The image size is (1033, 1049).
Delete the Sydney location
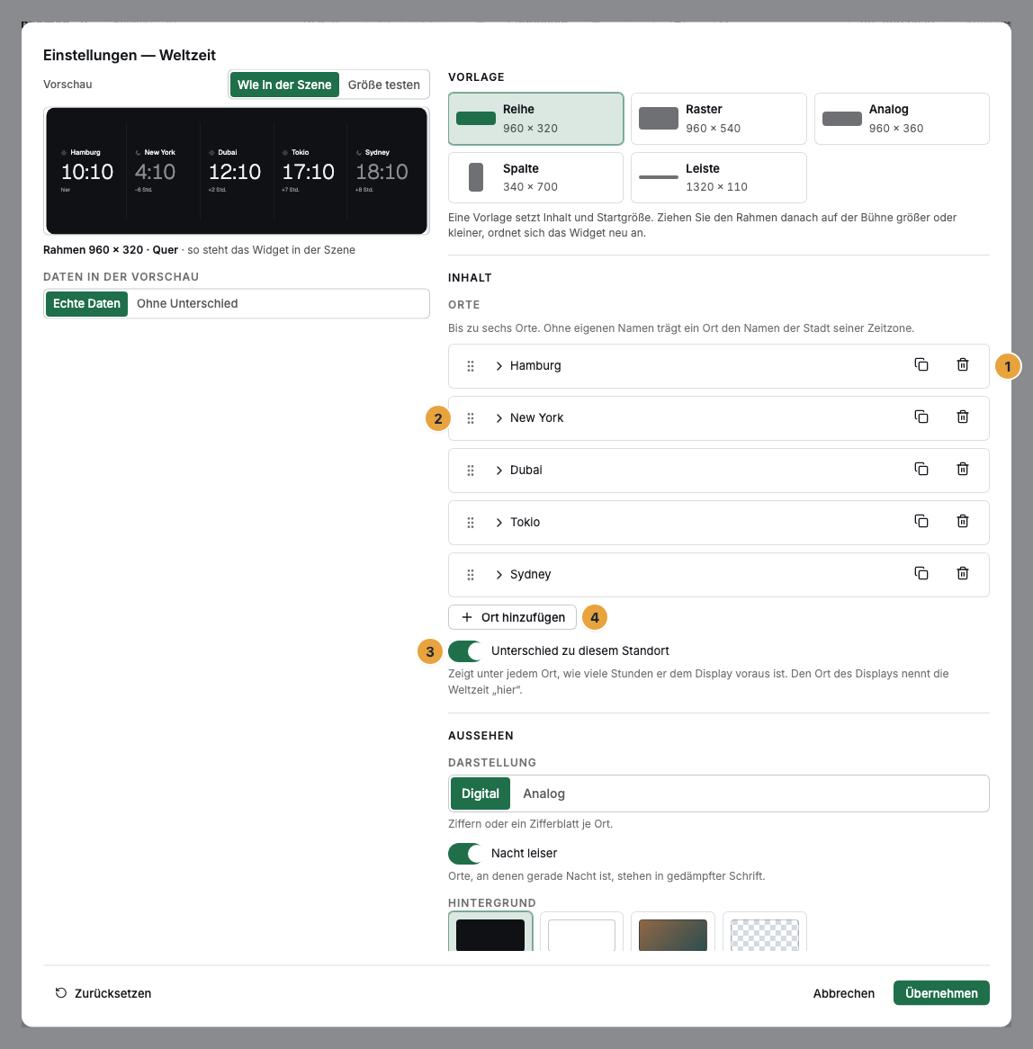[963, 573]
